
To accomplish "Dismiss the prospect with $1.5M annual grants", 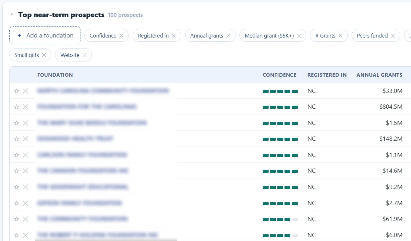I will point(26,123).
